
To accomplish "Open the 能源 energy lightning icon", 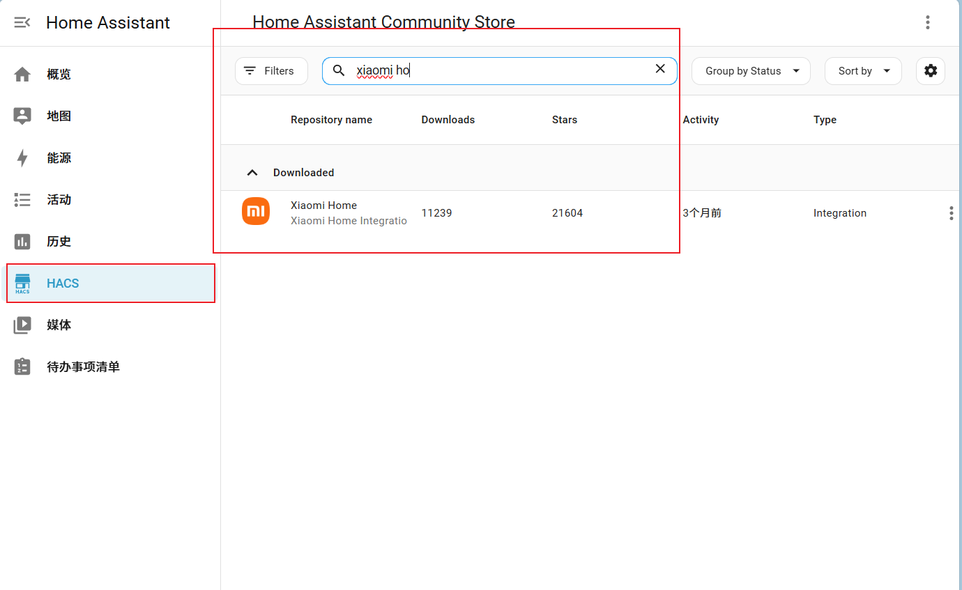I will (x=22, y=158).
